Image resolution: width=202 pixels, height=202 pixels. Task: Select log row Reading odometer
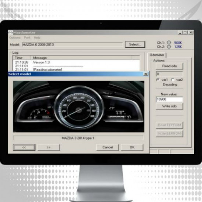76,69
